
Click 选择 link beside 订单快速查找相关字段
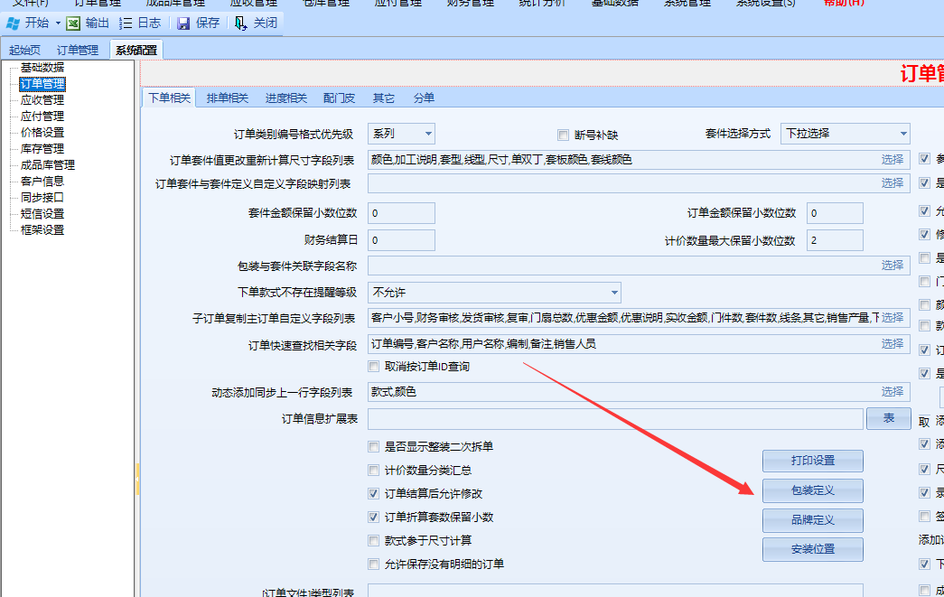click(892, 343)
